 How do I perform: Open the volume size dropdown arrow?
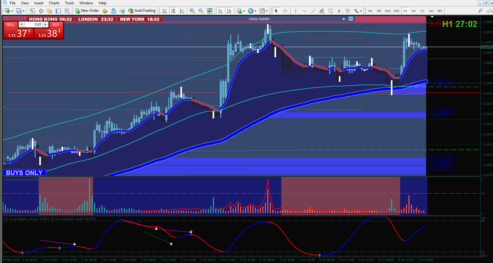(21, 24)
